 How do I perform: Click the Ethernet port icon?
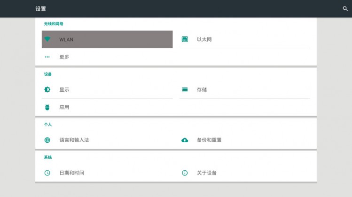[185, 39]
